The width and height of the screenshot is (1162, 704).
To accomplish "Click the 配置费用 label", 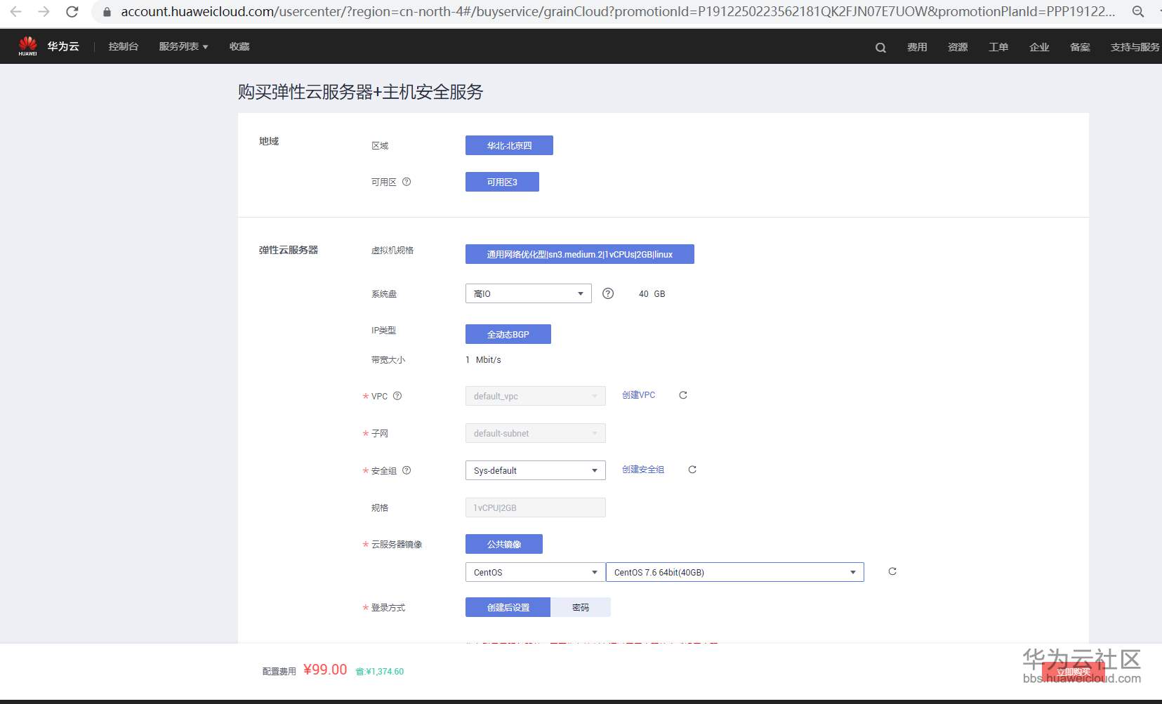I will [x=279, y=672].
